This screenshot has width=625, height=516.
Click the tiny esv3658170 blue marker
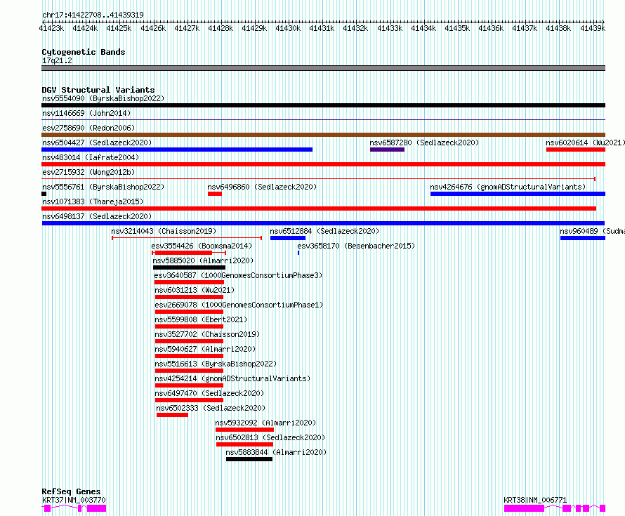298,253
